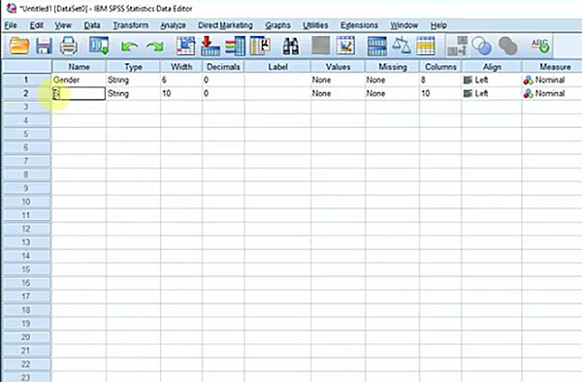Undo the last action
Screen dimensions: 582x382
[130, 47]
